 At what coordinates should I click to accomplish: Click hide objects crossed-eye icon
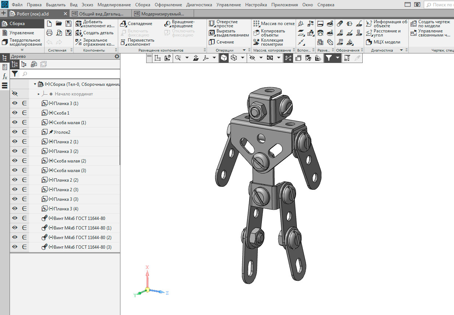point(252,58)
